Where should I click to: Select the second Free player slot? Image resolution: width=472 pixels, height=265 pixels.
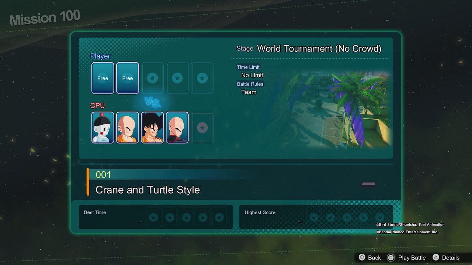128,78
